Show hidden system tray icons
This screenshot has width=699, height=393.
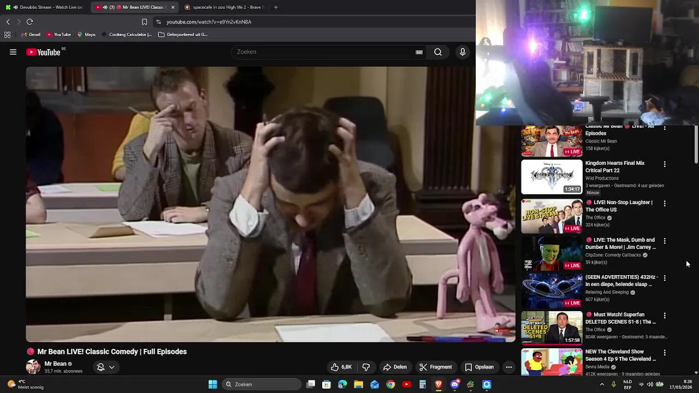[x=602, y=384]
